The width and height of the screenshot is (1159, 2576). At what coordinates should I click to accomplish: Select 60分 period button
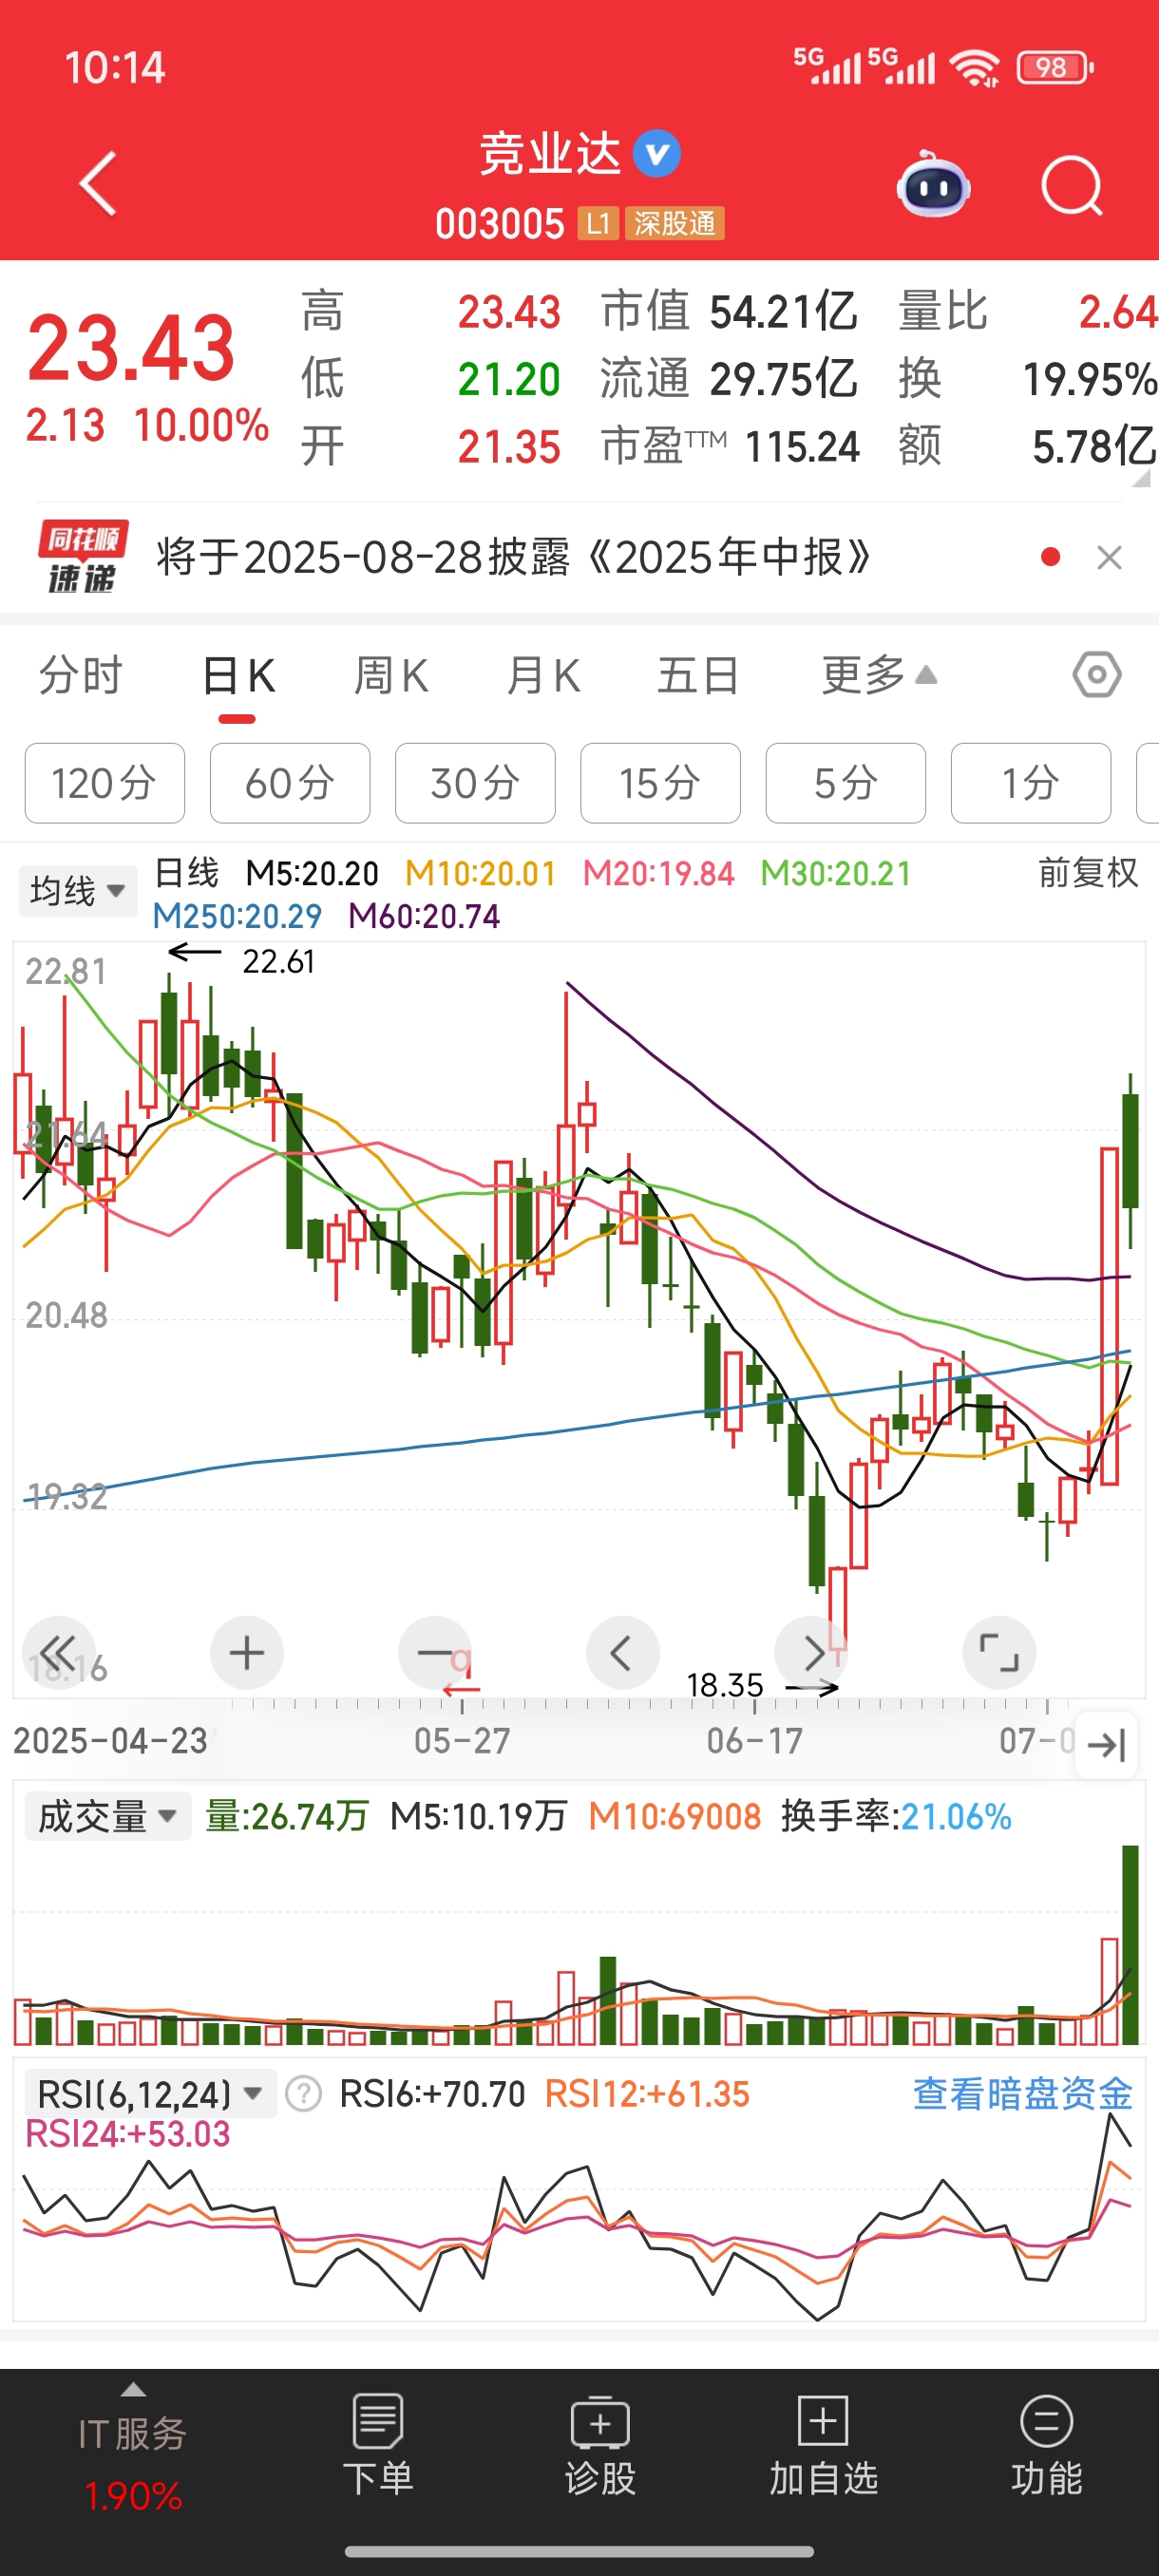(290, 783)
